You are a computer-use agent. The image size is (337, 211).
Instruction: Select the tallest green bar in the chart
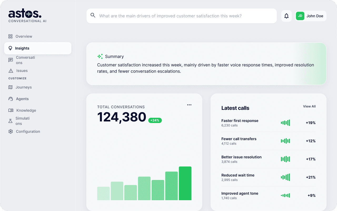[x=185, y=183]
